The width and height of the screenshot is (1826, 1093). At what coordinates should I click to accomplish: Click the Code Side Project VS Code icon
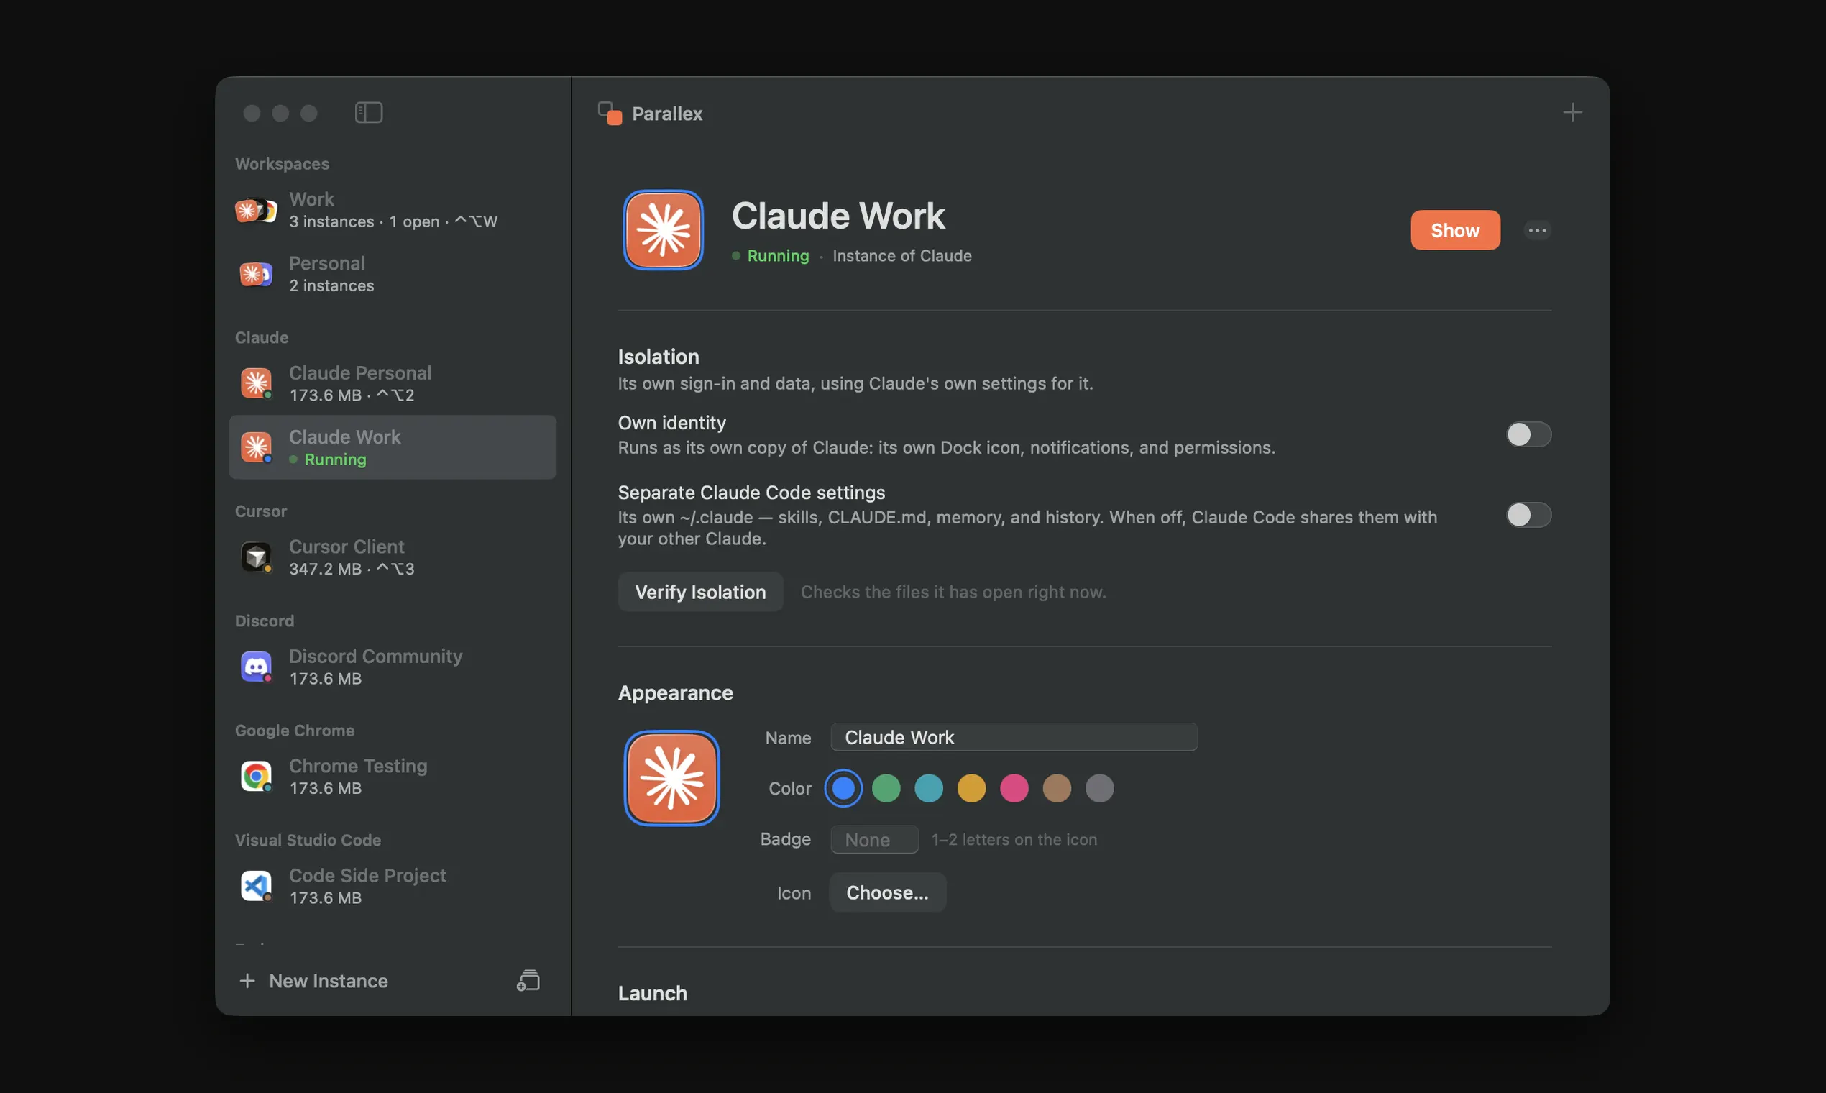coord(255,886)
